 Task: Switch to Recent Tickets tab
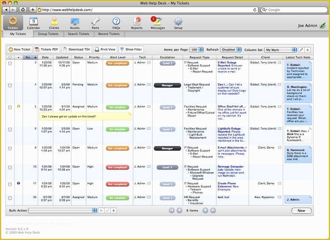[109, 34]
